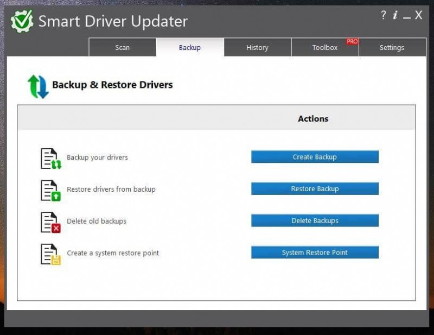
Task: Switch to the Scan tab
Action: (x=122, y=47)
